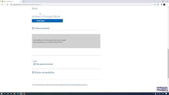Click 'Windows 11 Português (Brasil)' heading

tap(46, 16)
